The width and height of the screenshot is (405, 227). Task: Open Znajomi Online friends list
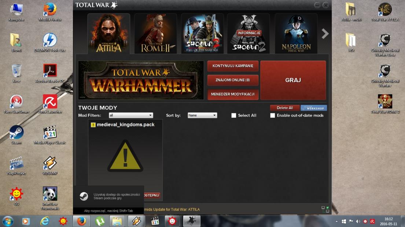[233, 80]
